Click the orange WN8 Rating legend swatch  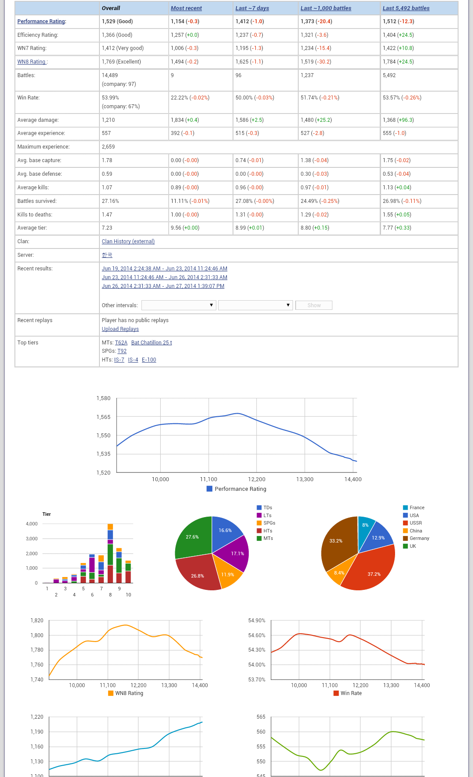pos(111,693)
